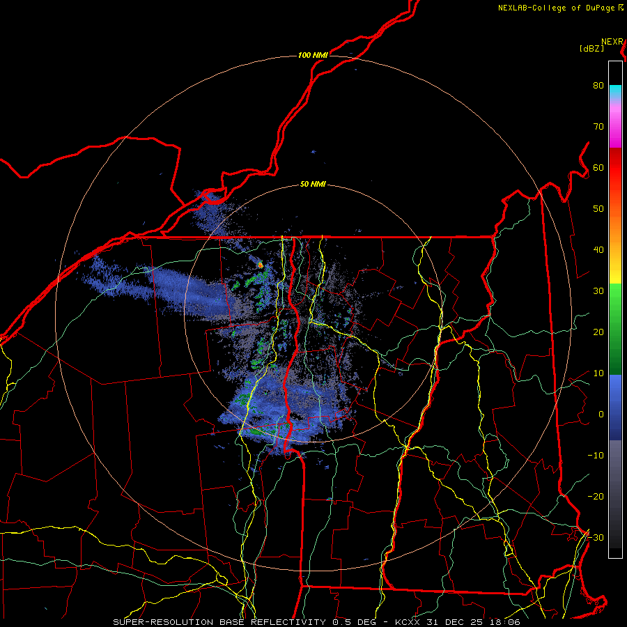Click the positive 20 value on dBZ scale

[598, 332]
